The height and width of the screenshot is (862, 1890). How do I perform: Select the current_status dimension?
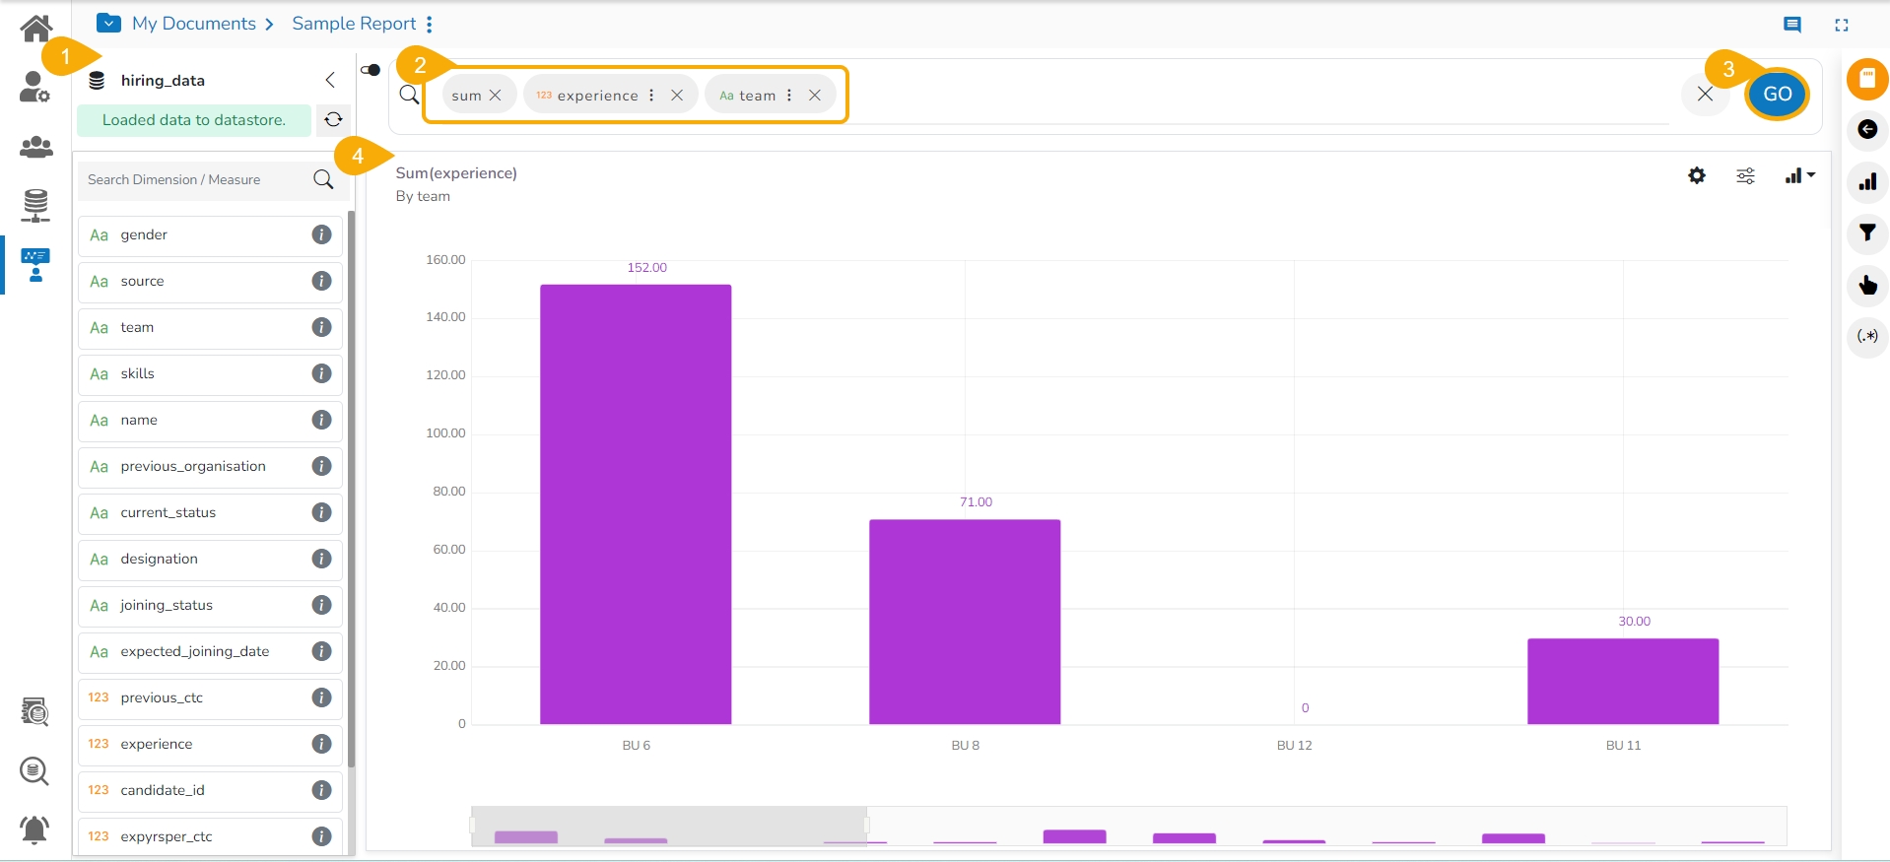(210, 512)
